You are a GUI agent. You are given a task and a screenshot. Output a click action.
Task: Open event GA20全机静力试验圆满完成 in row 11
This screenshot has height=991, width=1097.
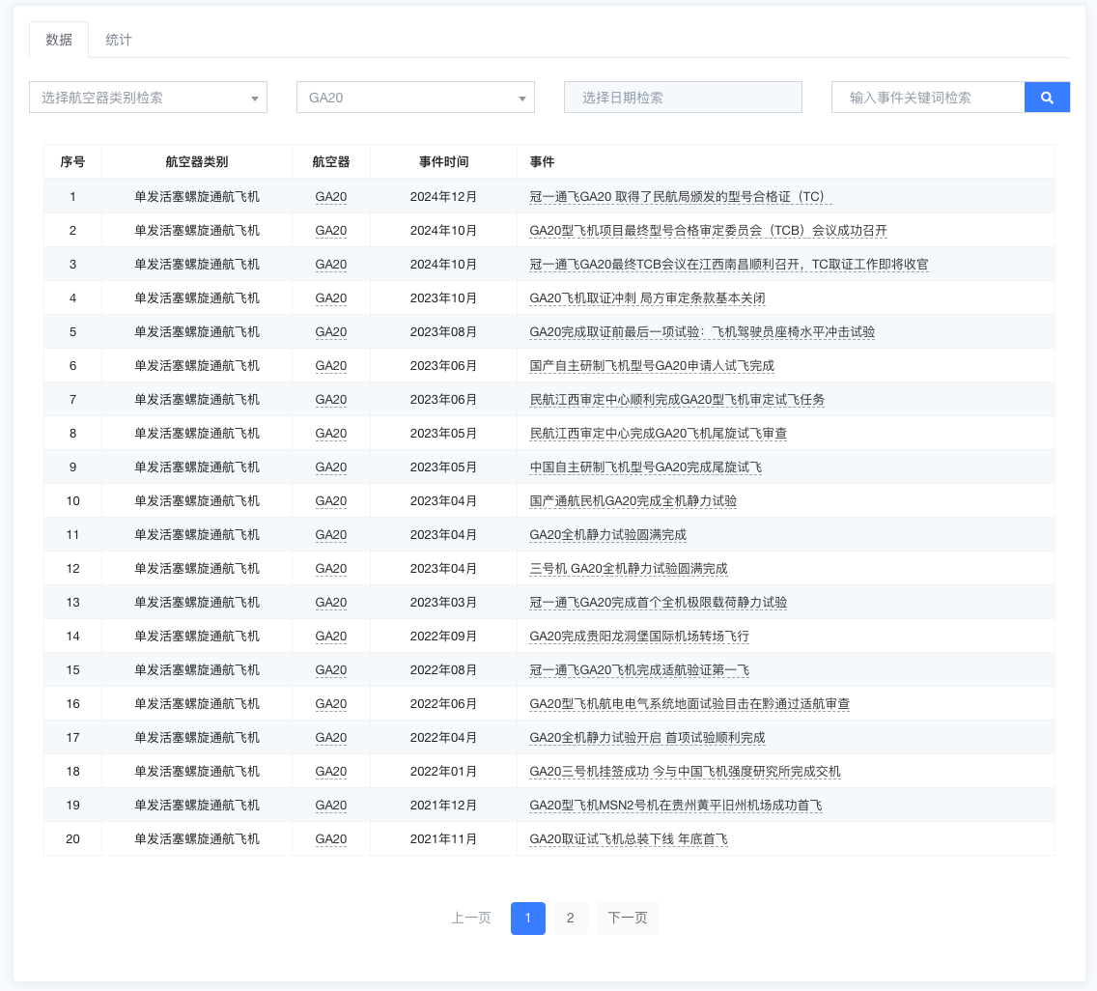608,535
